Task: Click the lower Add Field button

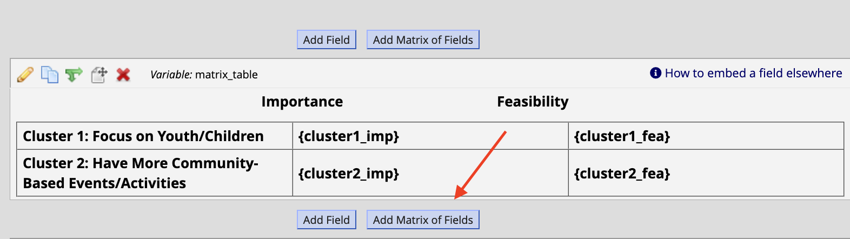Action: coord(327,220)
